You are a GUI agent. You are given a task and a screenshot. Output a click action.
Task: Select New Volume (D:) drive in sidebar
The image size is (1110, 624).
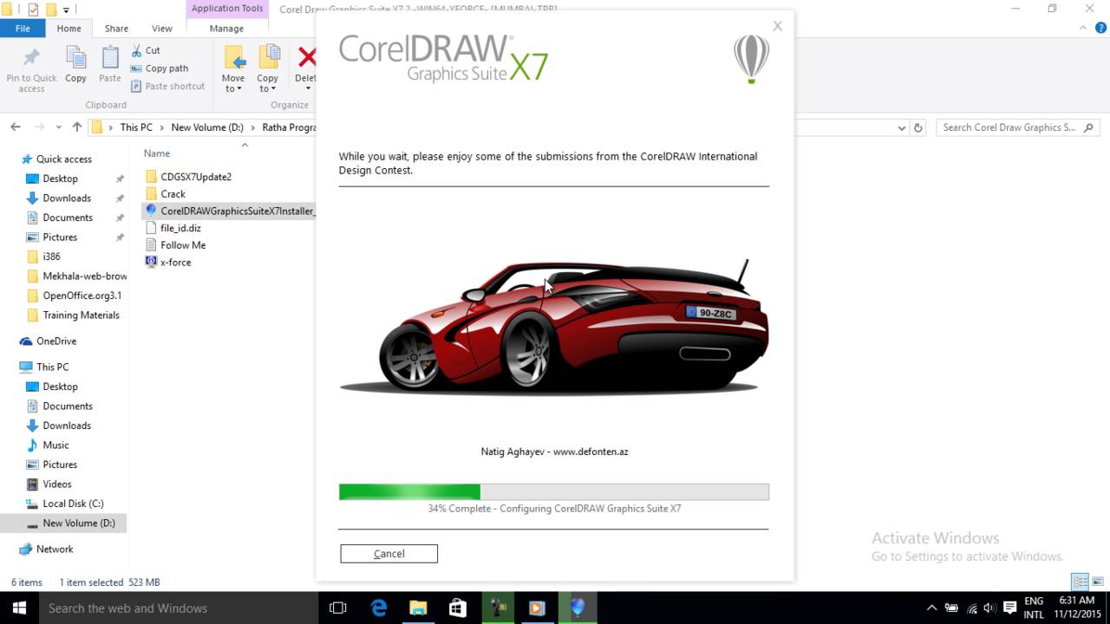point(78,523)
